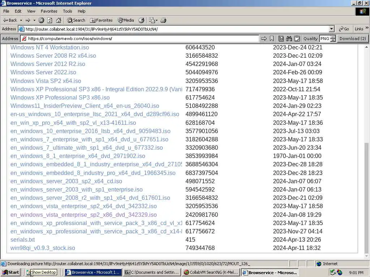Click the IE Forward arrow button
370x277 pixels.
coord(28,20)
